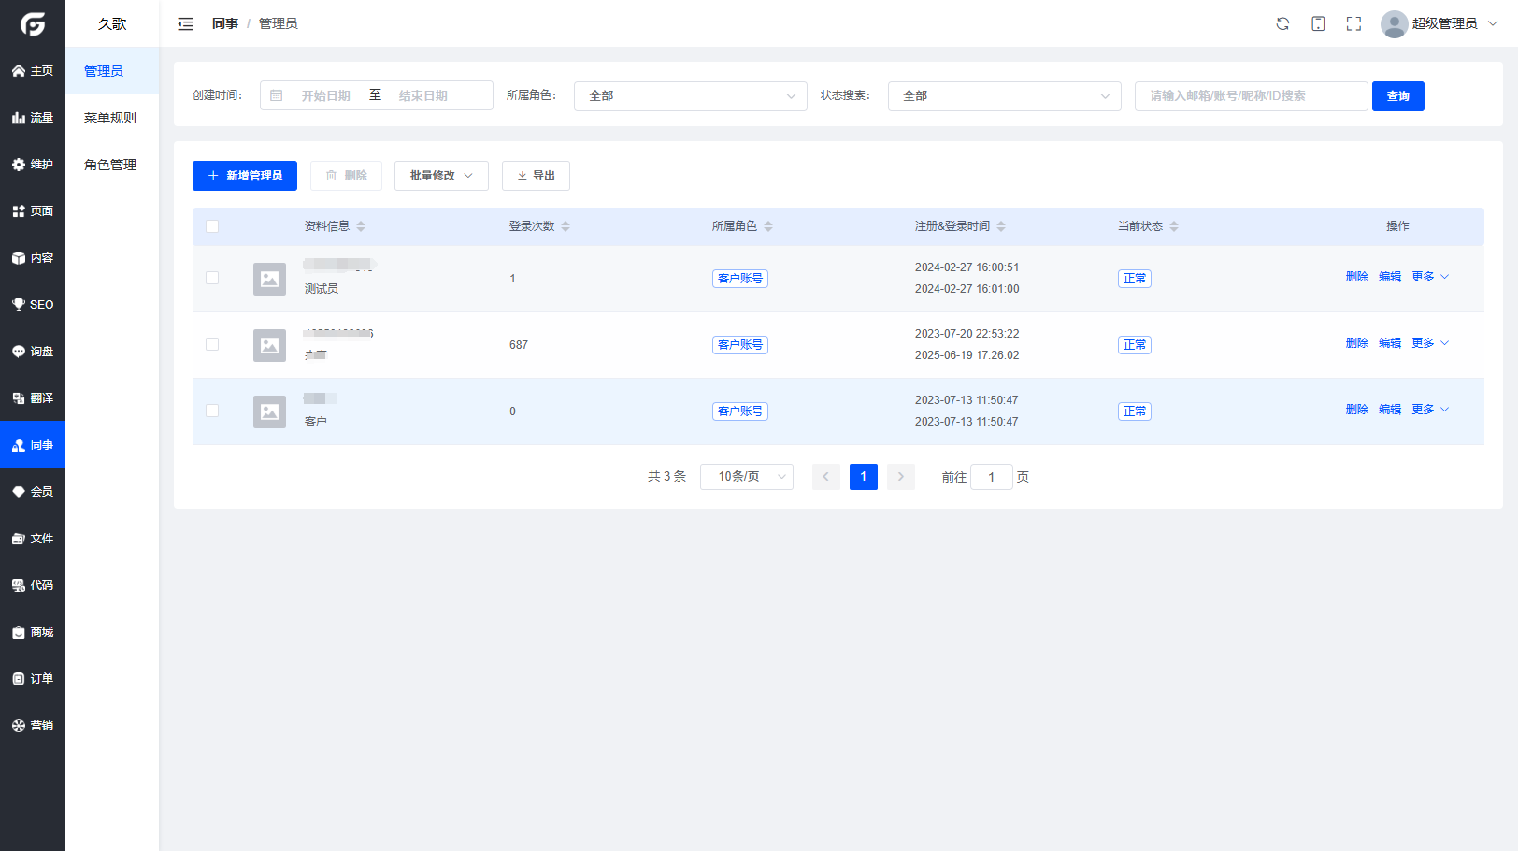Open the 订单 orders sidebar item

click(33, 679)
